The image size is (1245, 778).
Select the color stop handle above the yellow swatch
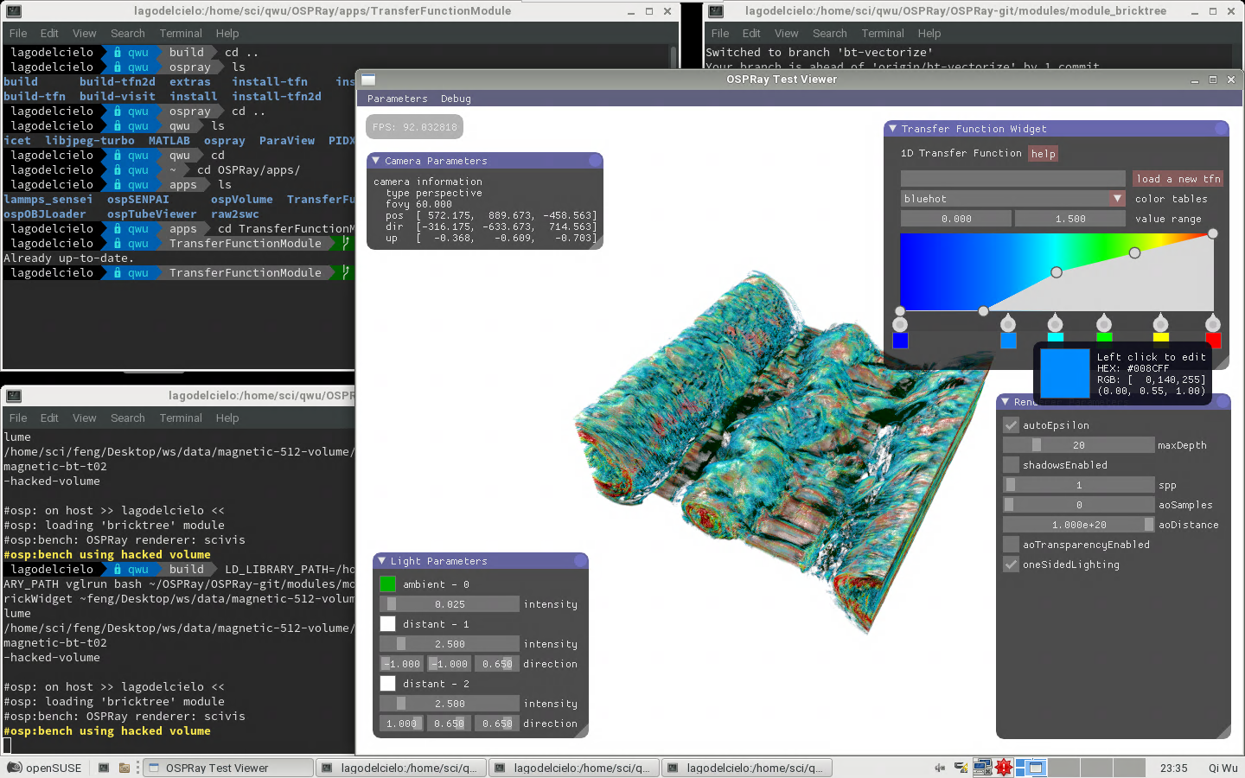coord(1161,324)
